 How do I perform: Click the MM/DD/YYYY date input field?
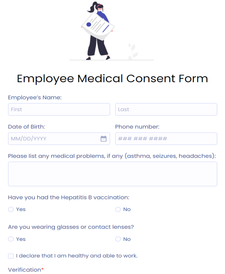pyautogui.click(x=53, y=139)
